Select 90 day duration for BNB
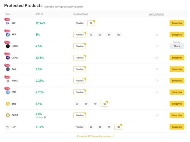 [x=96, y=104]
